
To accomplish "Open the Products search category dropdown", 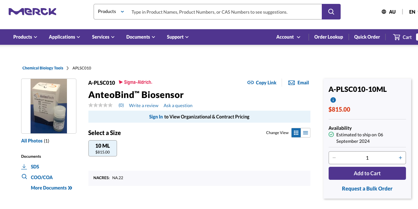I will click(x=111, y=12).
